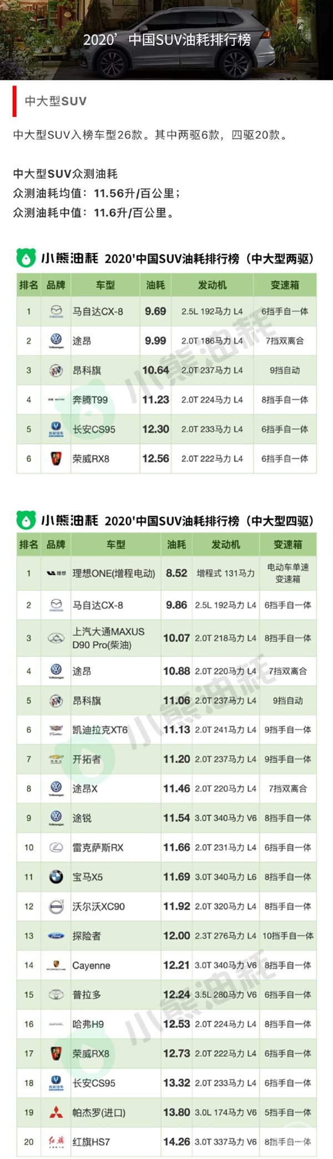Click the 中大型SUV section heading
Viewport: 333px width, 1159px height.
point(56,101)
